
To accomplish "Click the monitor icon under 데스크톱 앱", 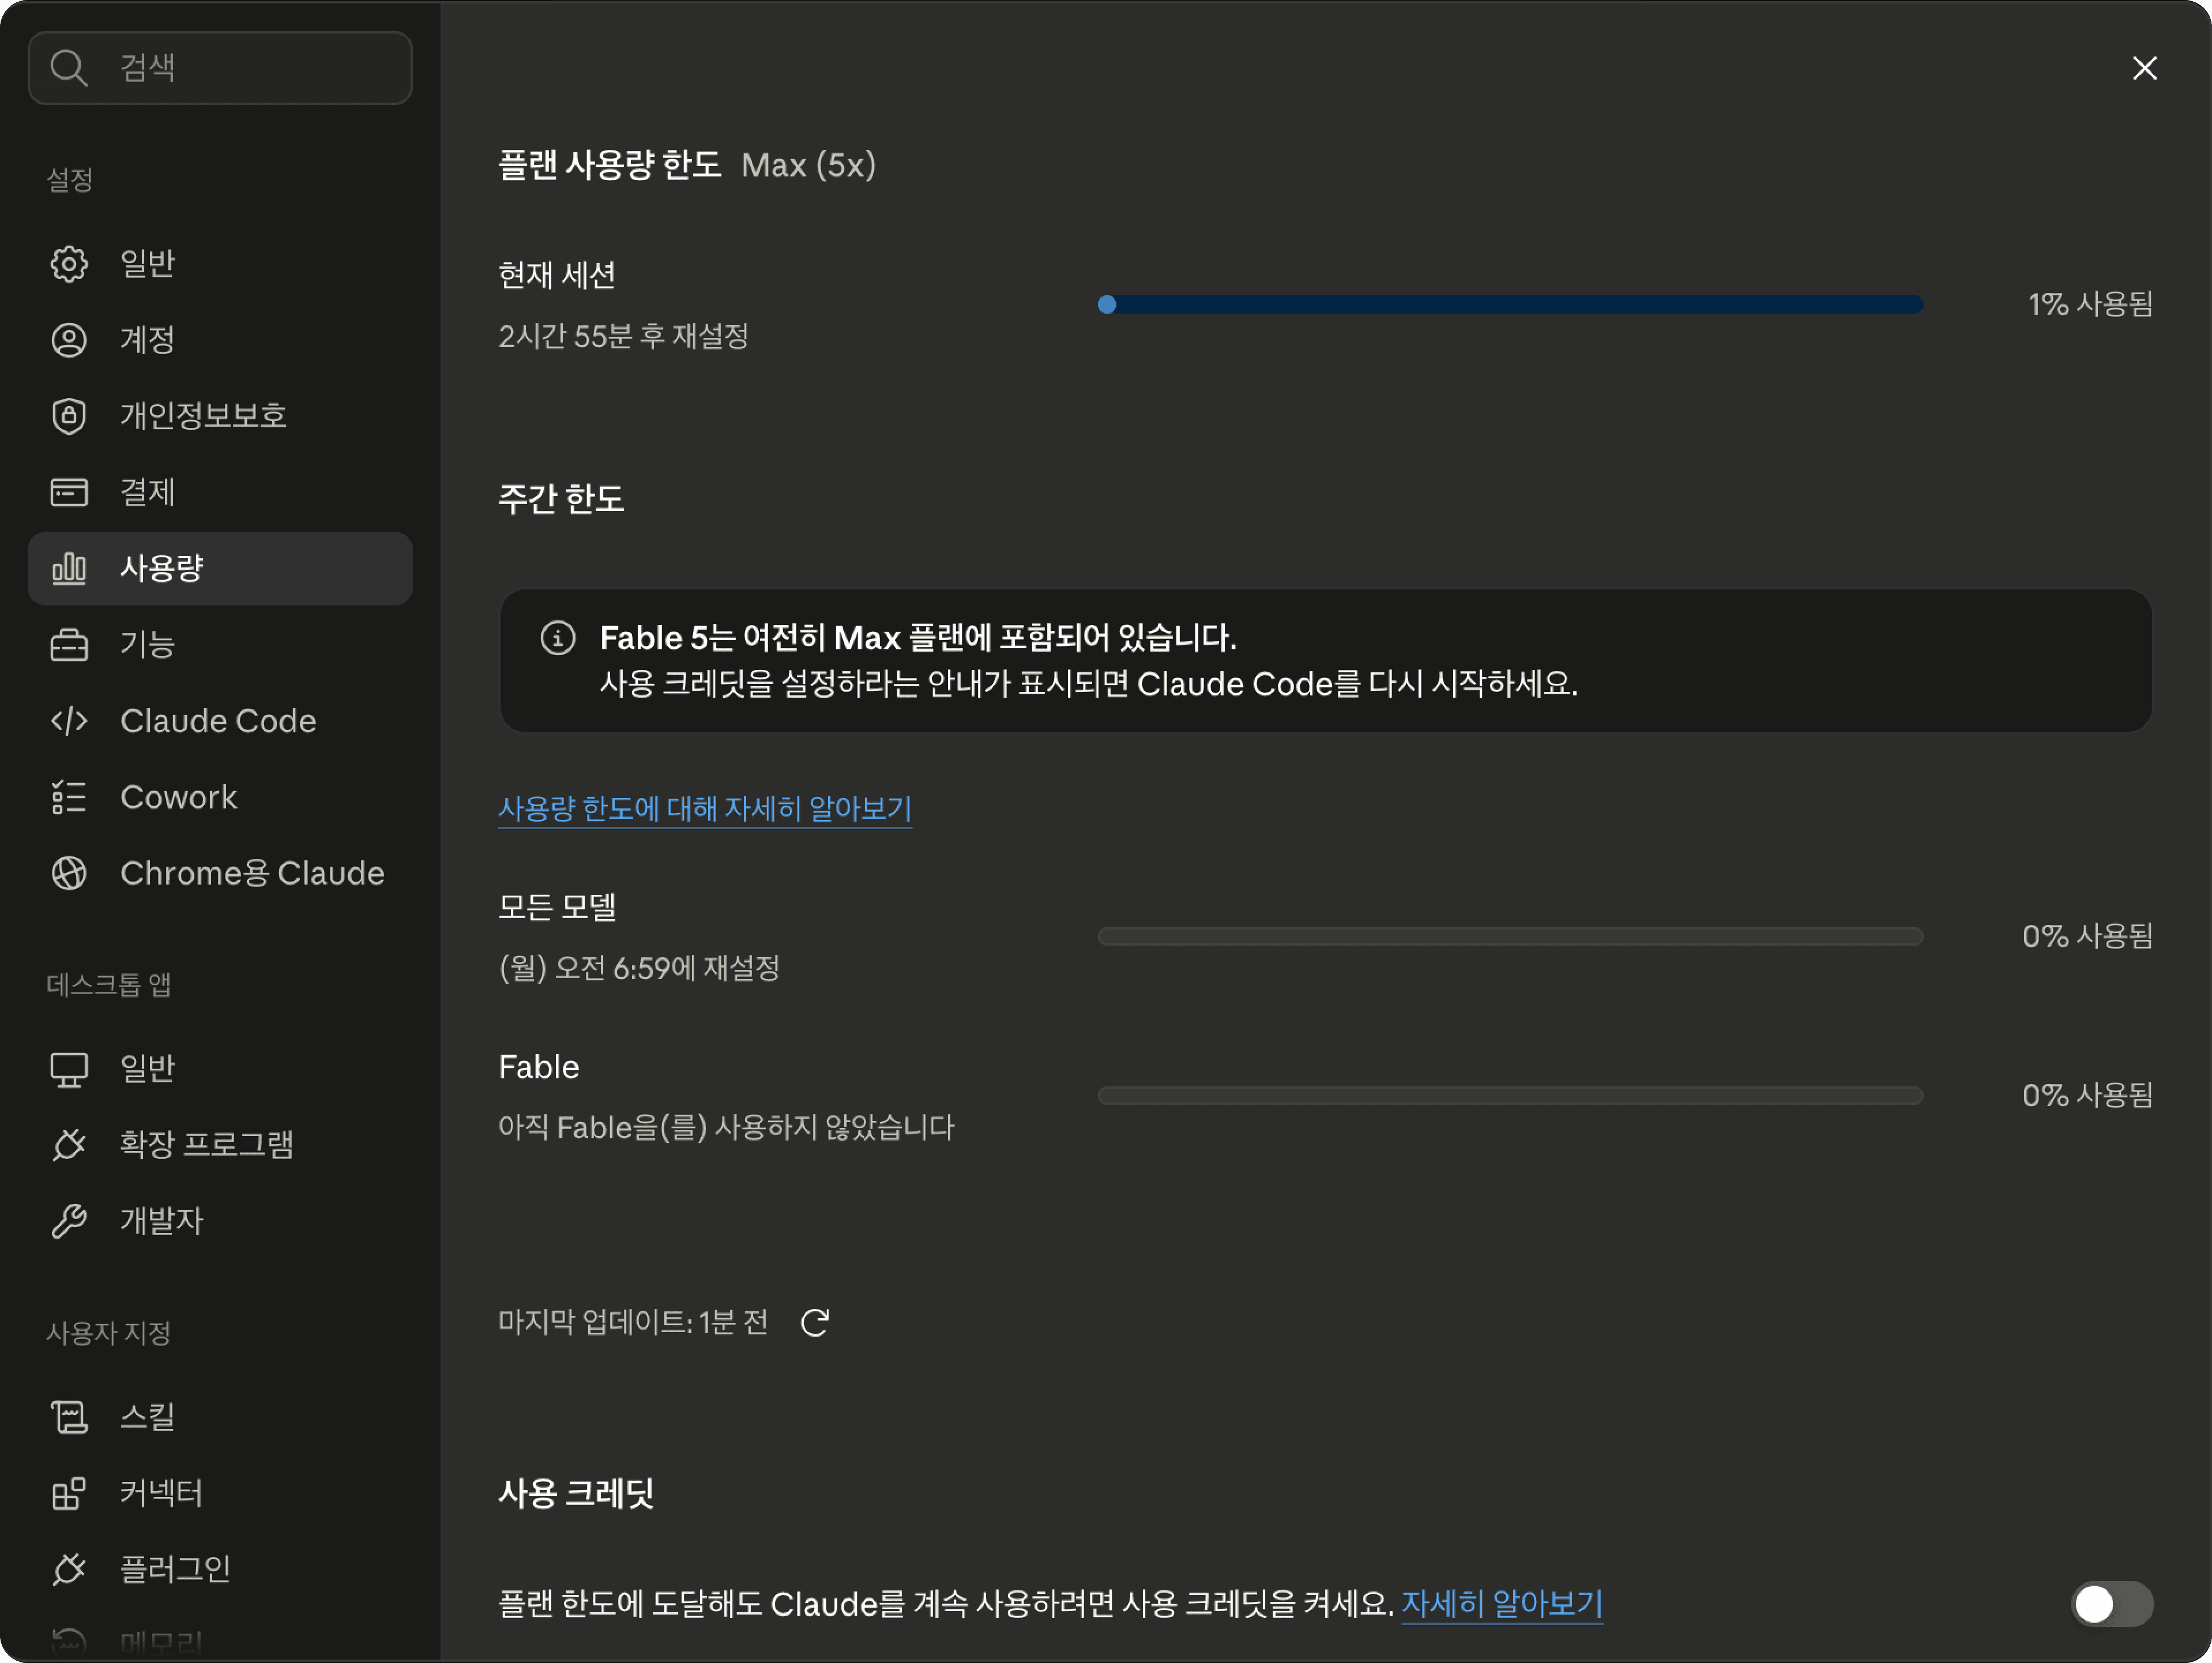I will [x=69, y=1069].
